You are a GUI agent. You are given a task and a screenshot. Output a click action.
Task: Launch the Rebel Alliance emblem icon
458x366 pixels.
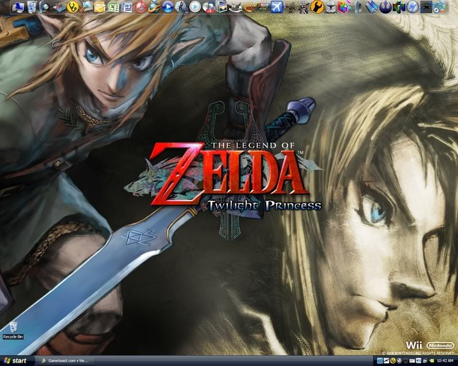coord(385,7)
